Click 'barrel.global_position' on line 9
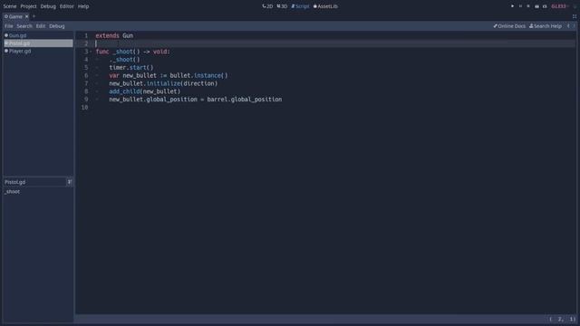Image resolution: width=580 pixels, height=326 pixels. tap(245, 100)
